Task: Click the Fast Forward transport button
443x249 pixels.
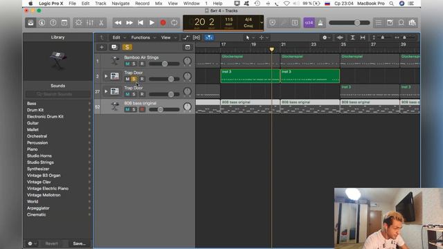Action: 129,23
